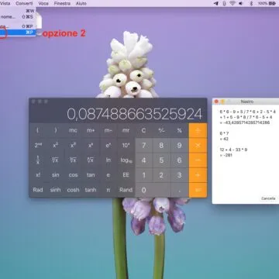The width and height of the screenshot is (279, 279).
Task: Click the '= -281' result in Nastro
Action: point(226,155)
